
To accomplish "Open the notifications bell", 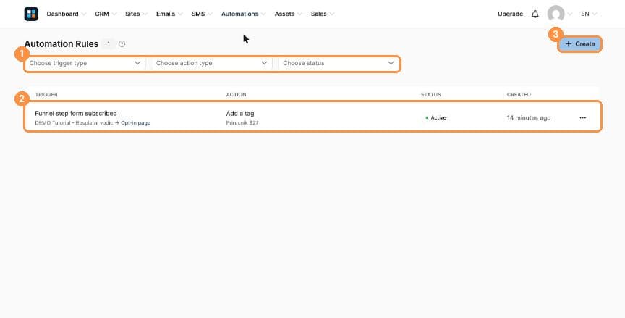I will point(535,14).
